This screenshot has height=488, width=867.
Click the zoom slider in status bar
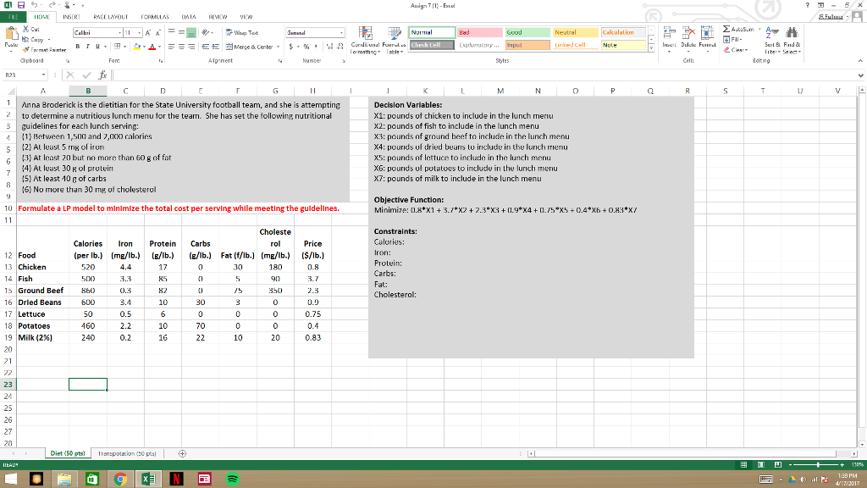point(818,464)
